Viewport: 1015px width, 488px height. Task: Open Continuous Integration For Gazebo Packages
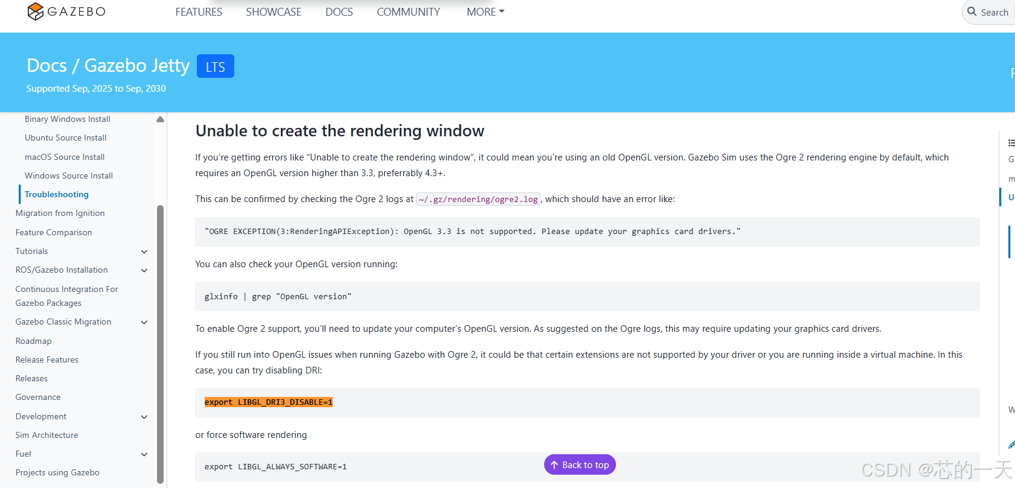point(67,296)
